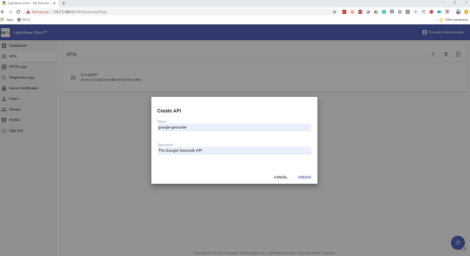Click the HTTP Logs document icon
The width and height of the screenshot is (470, 256).
(4, 67)
